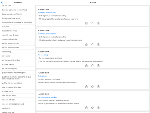The height and width of the screenshot is (113, 150).
Task: Select 'all in one breath' from list
Action: (x=18, y=64)
